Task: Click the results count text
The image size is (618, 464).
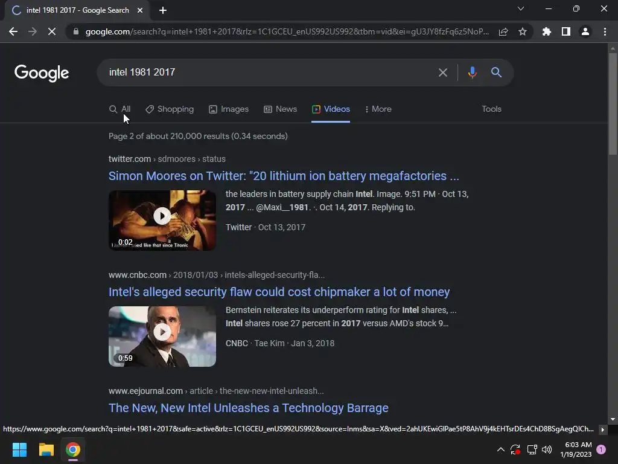Action: [x=198, y=136]
